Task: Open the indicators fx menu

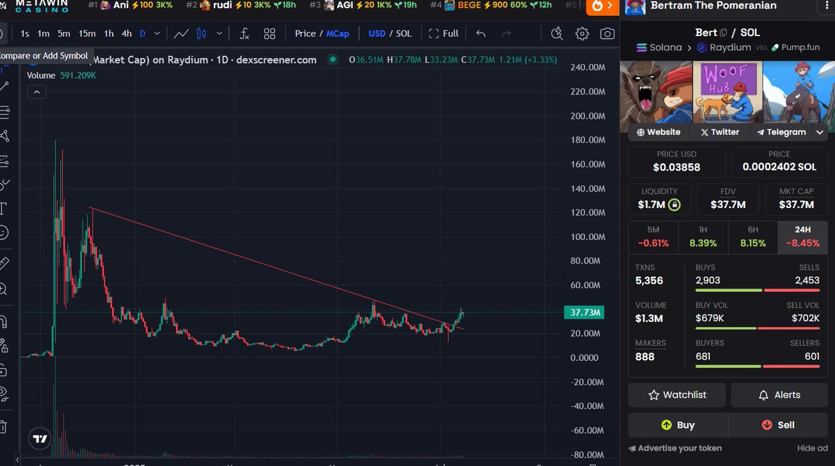Action: tap(244, 33)
